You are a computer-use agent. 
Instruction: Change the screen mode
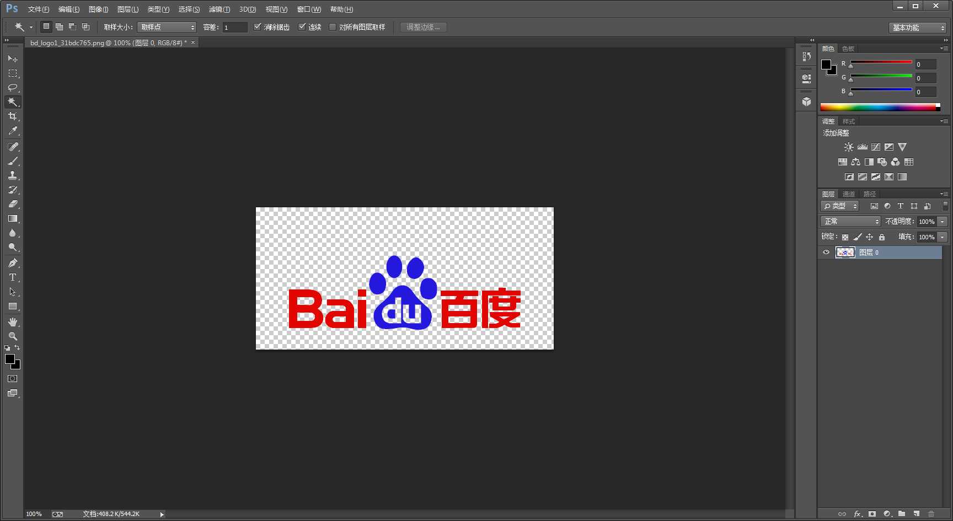(13, 393)
